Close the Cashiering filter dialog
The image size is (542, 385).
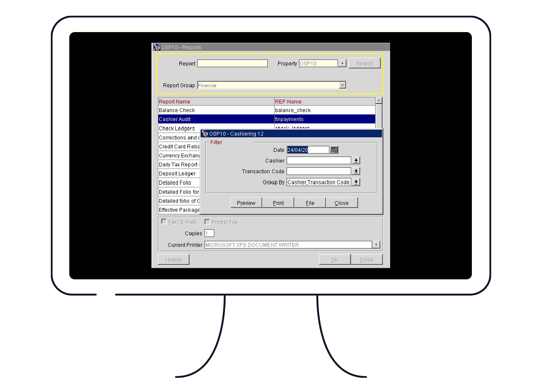point(341,203)
